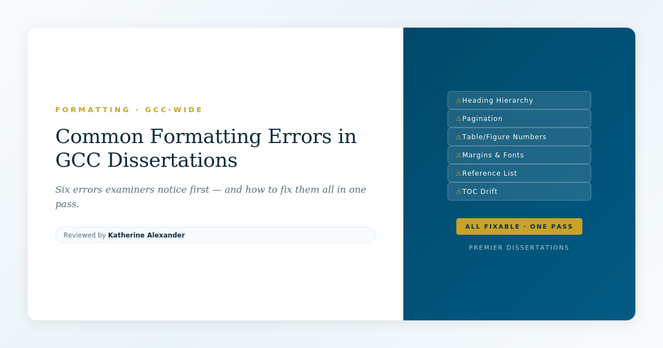
Task: Click the warning icon beside Heading Hierarchy
Action: click(459, 101)
